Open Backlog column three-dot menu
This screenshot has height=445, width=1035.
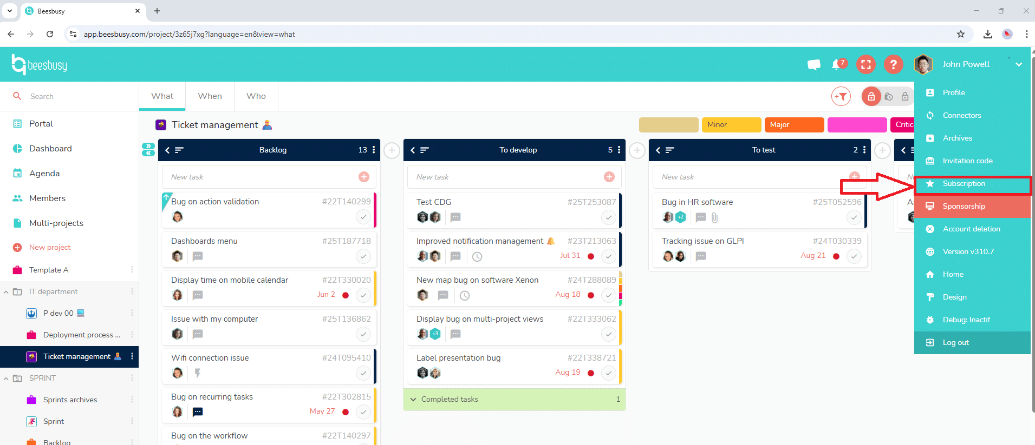(374, 150)
